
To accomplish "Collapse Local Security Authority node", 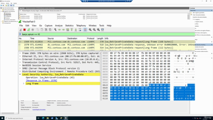I will (20, 74).
